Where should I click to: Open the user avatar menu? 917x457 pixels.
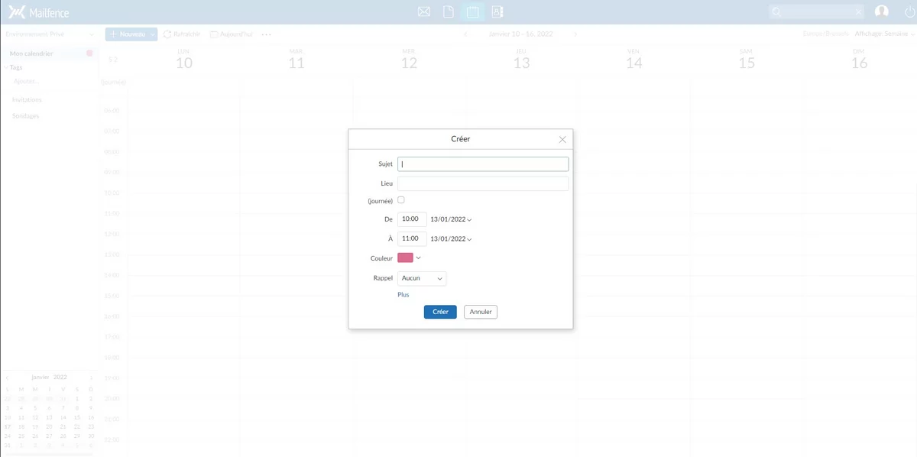(882, 11)
